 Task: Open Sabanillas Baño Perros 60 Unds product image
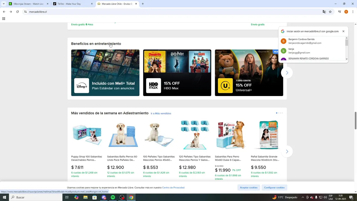(x=123, y=135)
